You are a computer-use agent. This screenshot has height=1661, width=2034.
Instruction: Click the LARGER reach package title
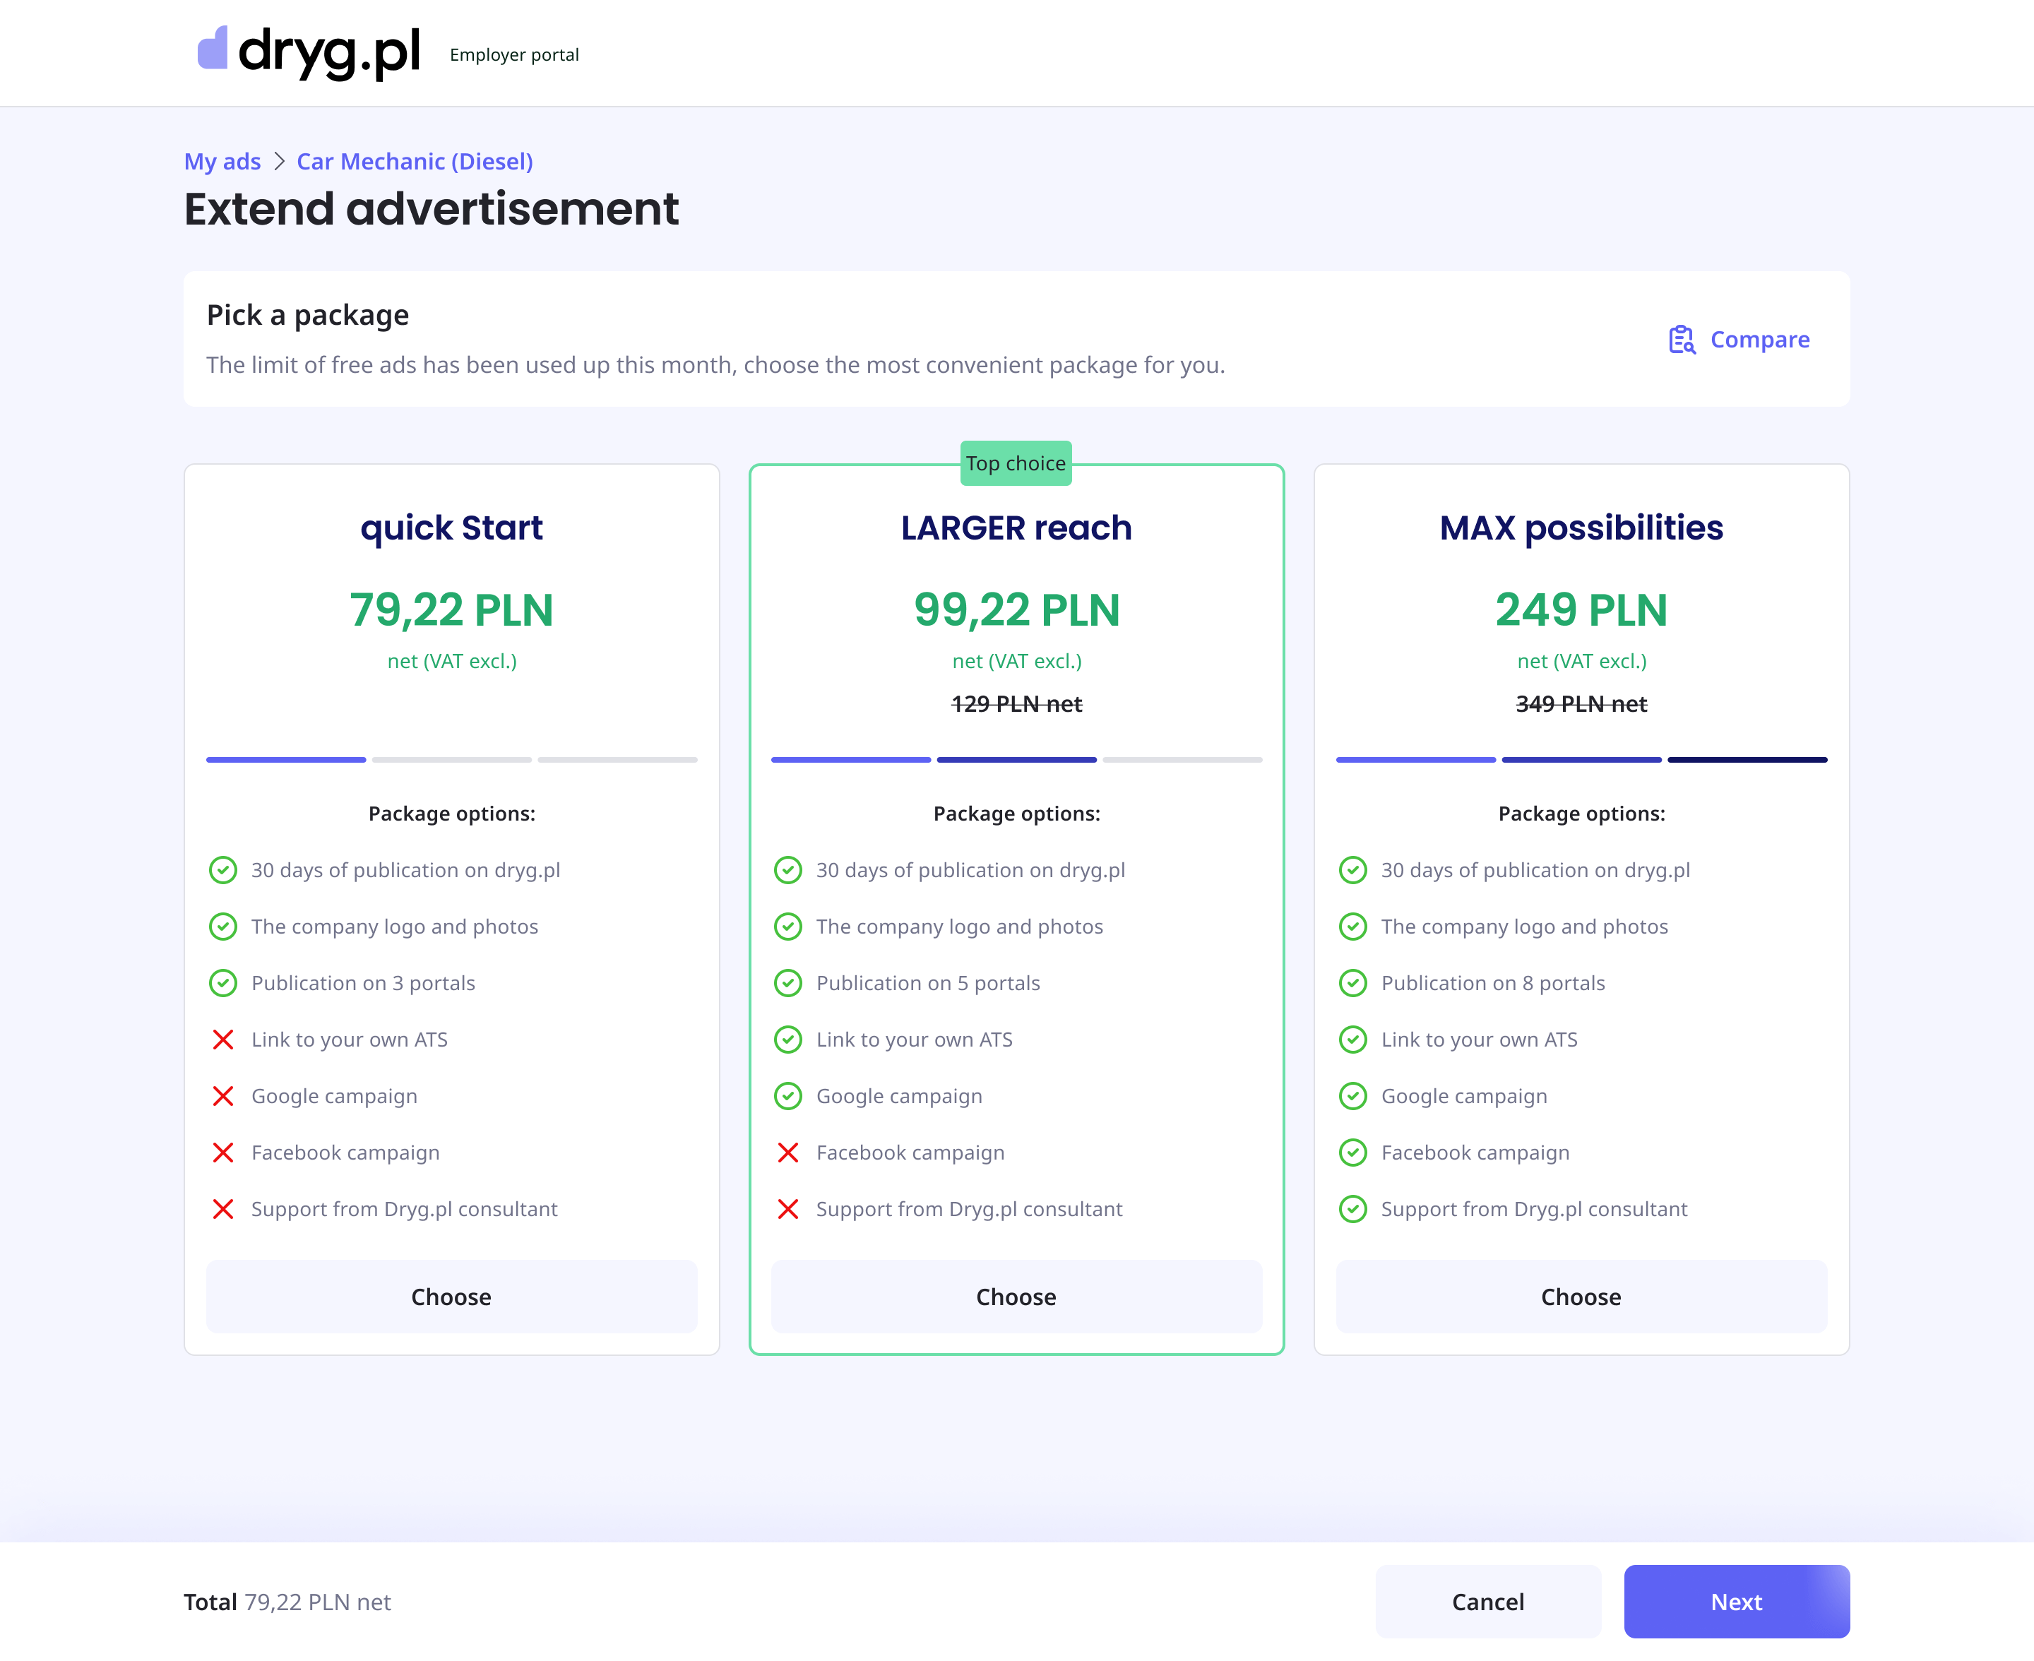tap(1016, 528)
